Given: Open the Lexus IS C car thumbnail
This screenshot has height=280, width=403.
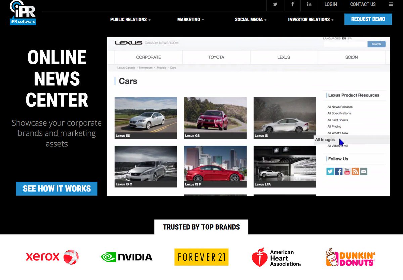Looking at the screenshot, I should coord(146,167).
